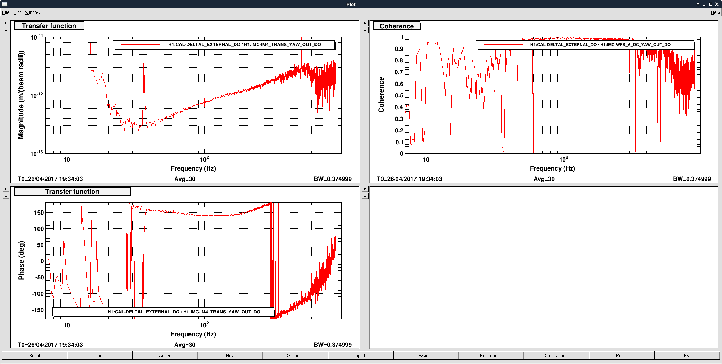Click right-arrow toggle of Coherence panel

point(365,23)
